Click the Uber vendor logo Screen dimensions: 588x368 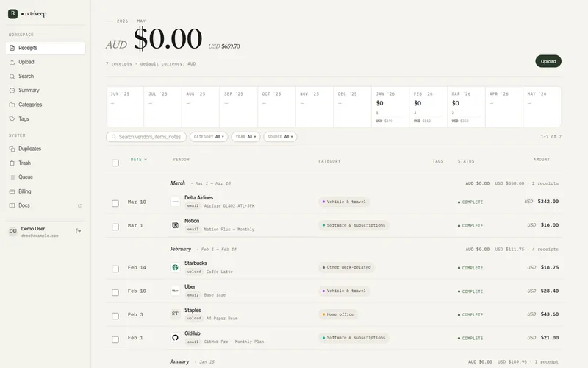175,291
